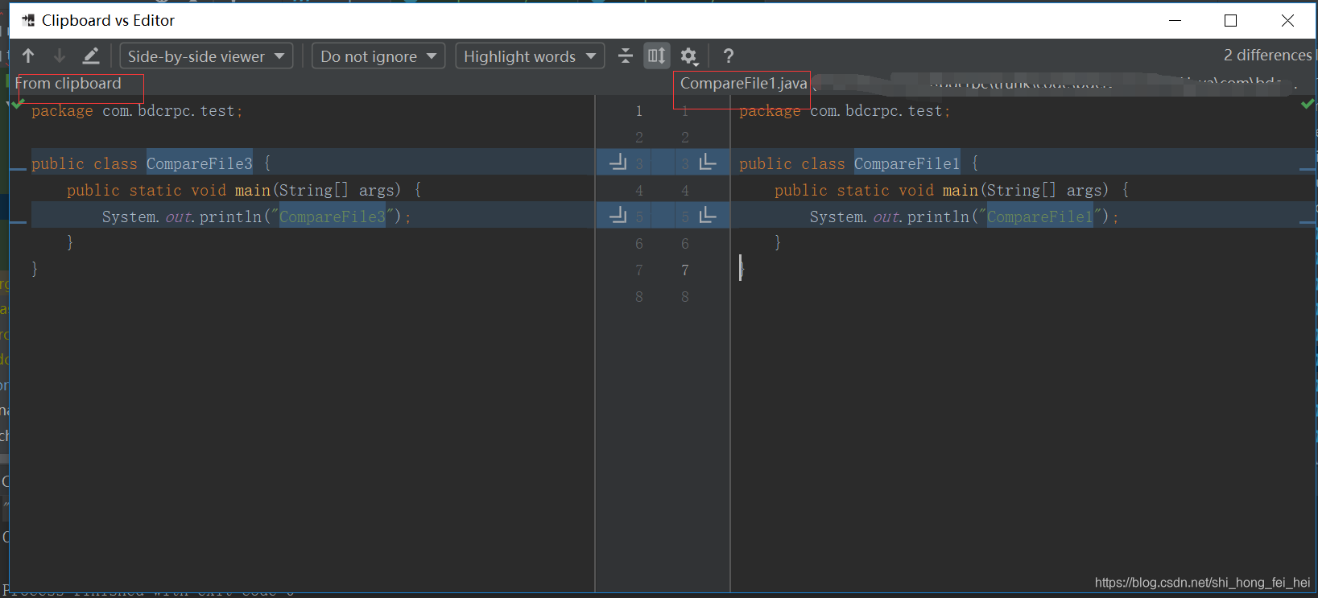Screen dimensions: 1318x598
Task: Click the From clipboard title
Action: pos(68,83)
